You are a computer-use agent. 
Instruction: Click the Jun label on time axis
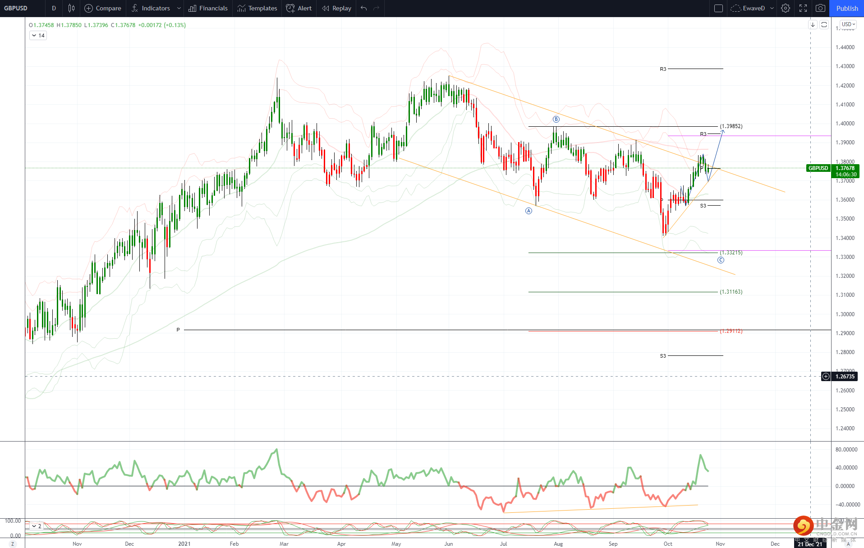[x=448, y=543]
